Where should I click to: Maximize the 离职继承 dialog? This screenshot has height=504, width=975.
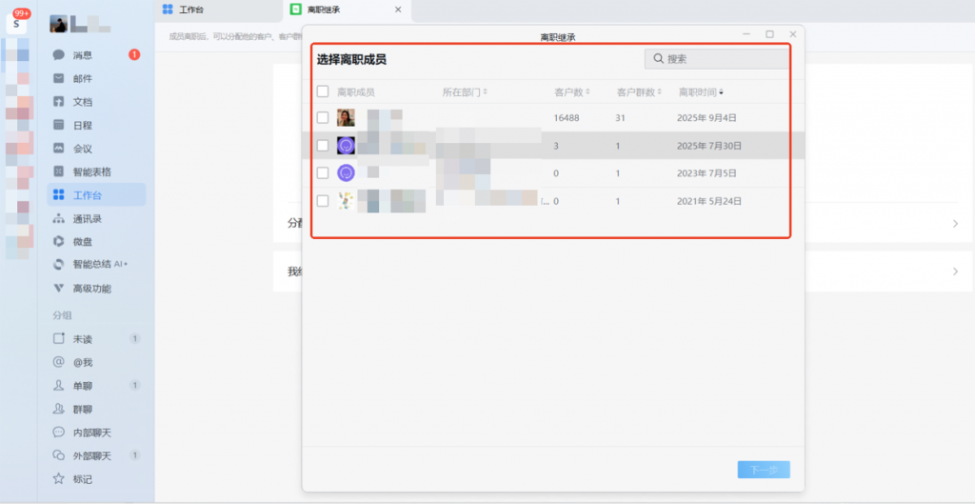769,34
